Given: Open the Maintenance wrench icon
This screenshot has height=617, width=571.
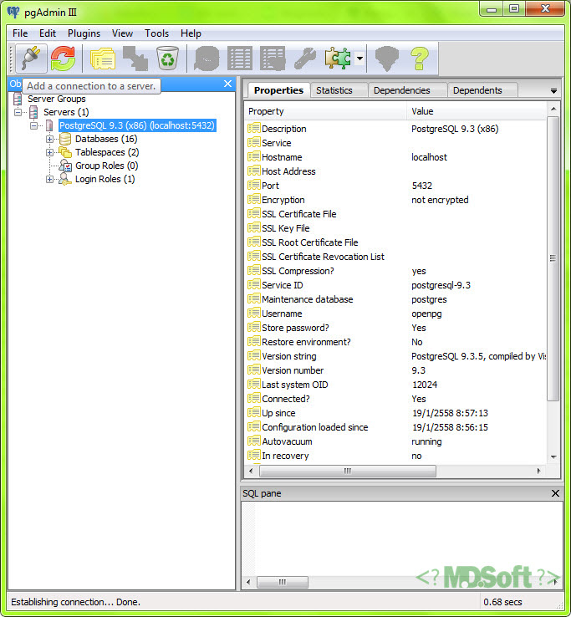Looking at the screenshot, I should point(305,59).
